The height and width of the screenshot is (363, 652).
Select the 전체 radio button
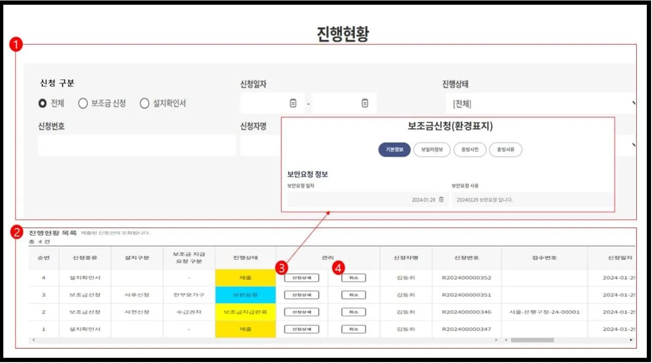pos(43,103)
